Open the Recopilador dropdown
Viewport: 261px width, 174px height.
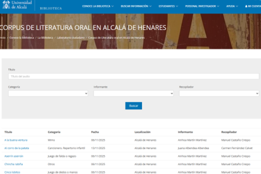coord(219,93)
